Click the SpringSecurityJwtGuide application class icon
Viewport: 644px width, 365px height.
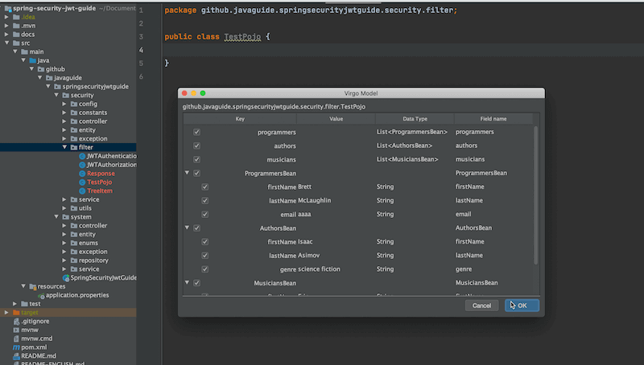click(x=66, y=277)
